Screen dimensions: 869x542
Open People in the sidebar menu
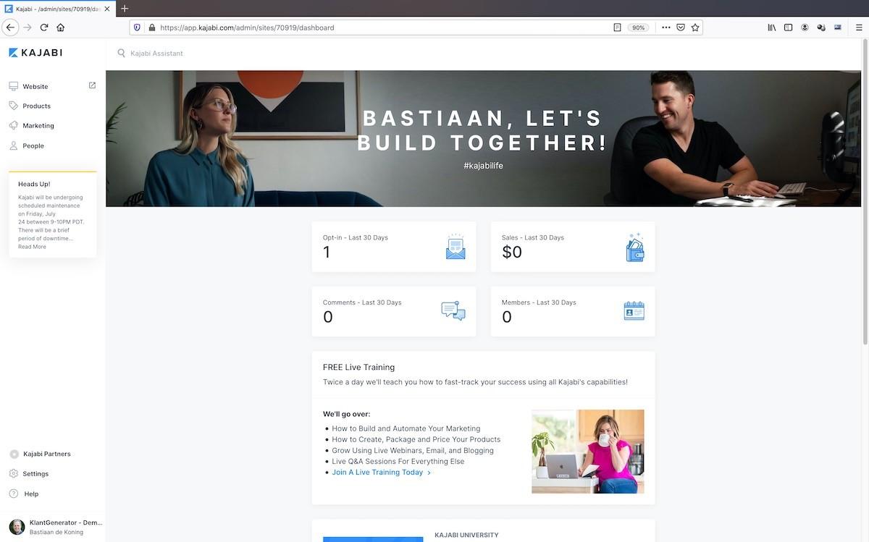click(33, 145)
